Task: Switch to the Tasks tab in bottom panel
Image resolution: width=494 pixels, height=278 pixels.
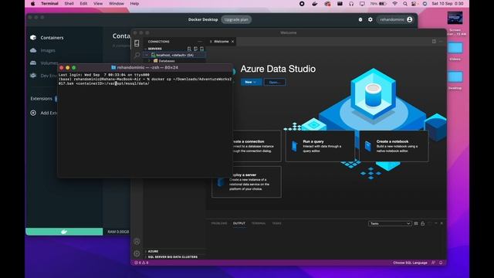Action: click(276, 223)
